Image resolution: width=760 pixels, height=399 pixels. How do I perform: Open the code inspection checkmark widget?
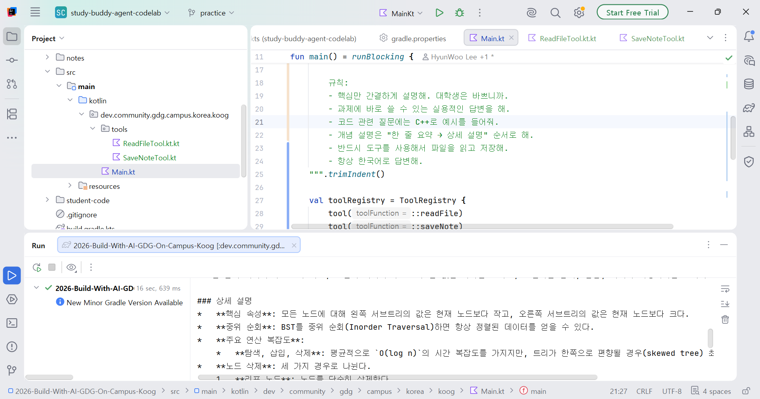(729, 58)
